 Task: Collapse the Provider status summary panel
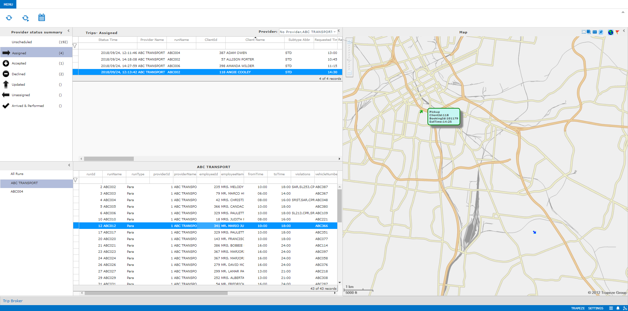pos(68,31)
